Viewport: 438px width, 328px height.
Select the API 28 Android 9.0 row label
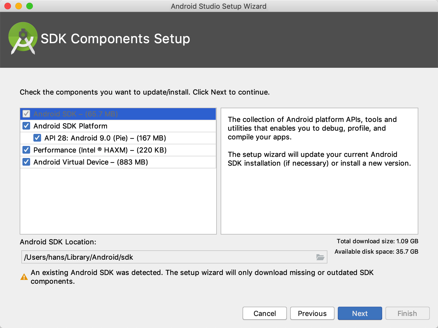[x=105, y=138]
